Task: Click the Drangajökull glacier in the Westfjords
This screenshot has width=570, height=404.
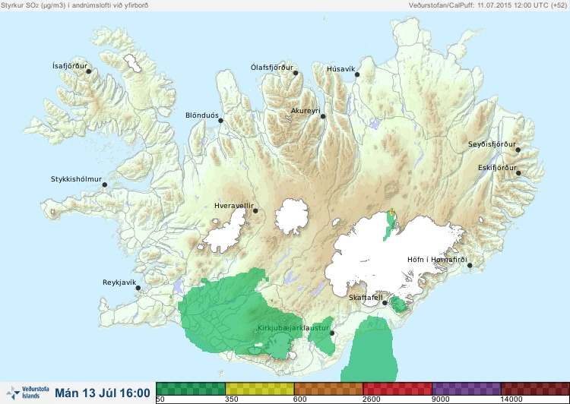Action: point(132,63)
